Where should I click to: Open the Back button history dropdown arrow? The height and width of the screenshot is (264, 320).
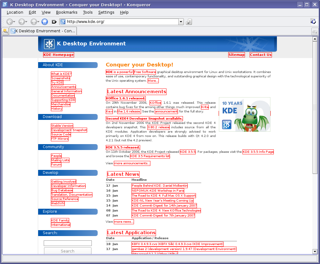14,22
